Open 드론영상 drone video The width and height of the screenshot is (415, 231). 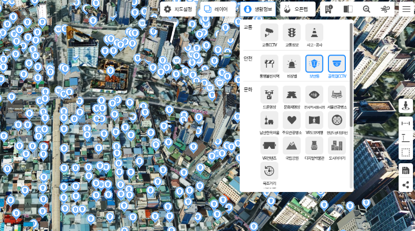[x=269, y=95]
